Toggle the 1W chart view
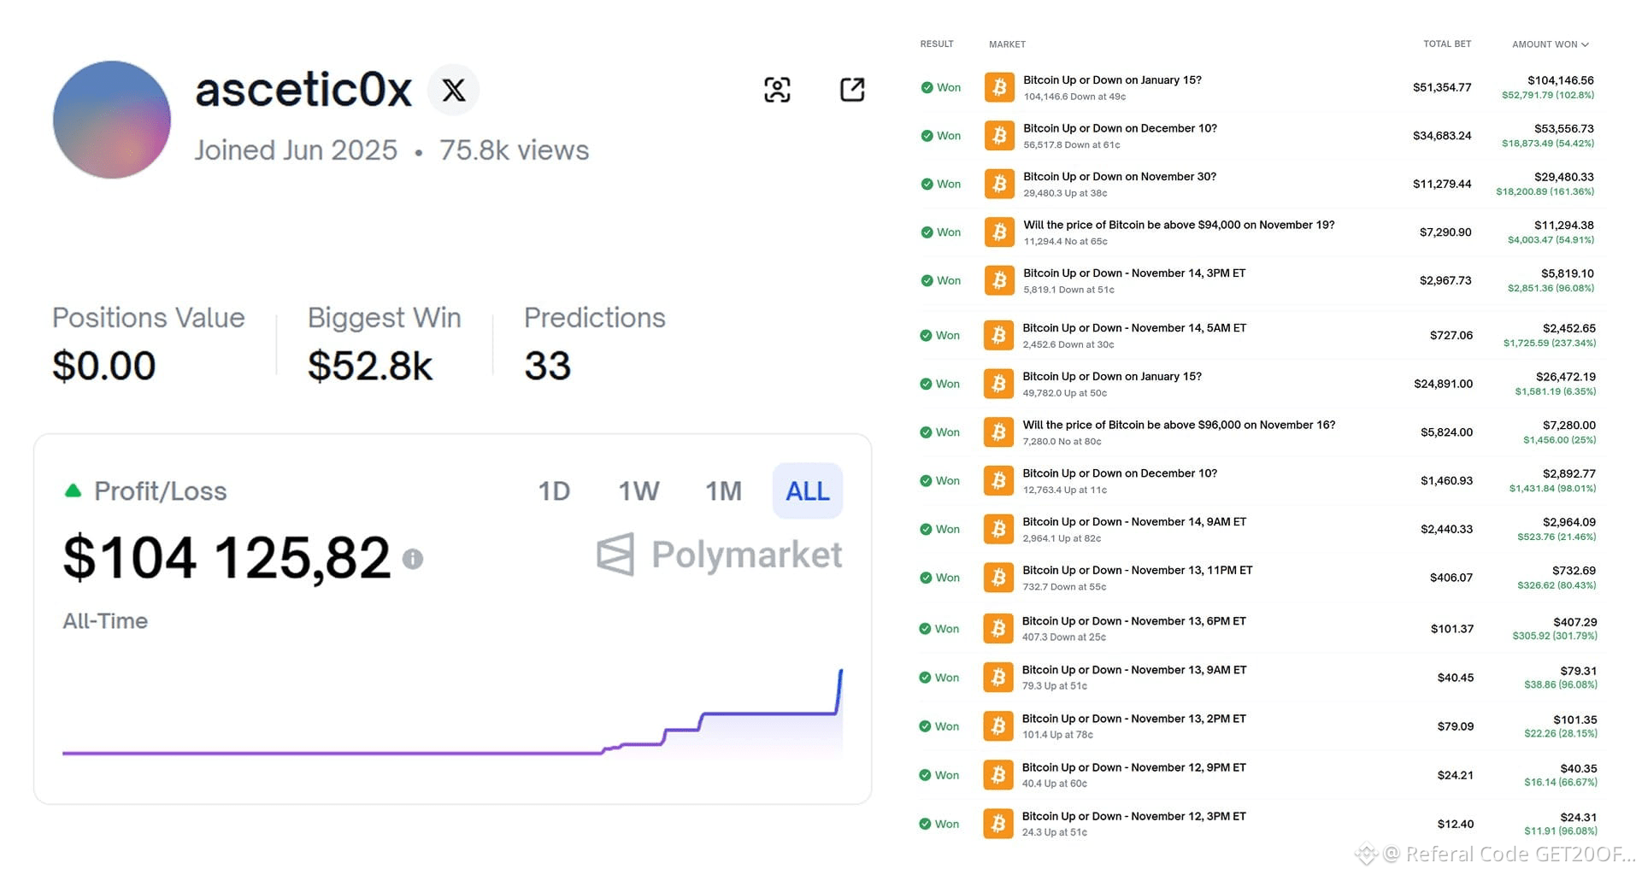Screen dimensions: 1642x875 click(x=639, y=490)
